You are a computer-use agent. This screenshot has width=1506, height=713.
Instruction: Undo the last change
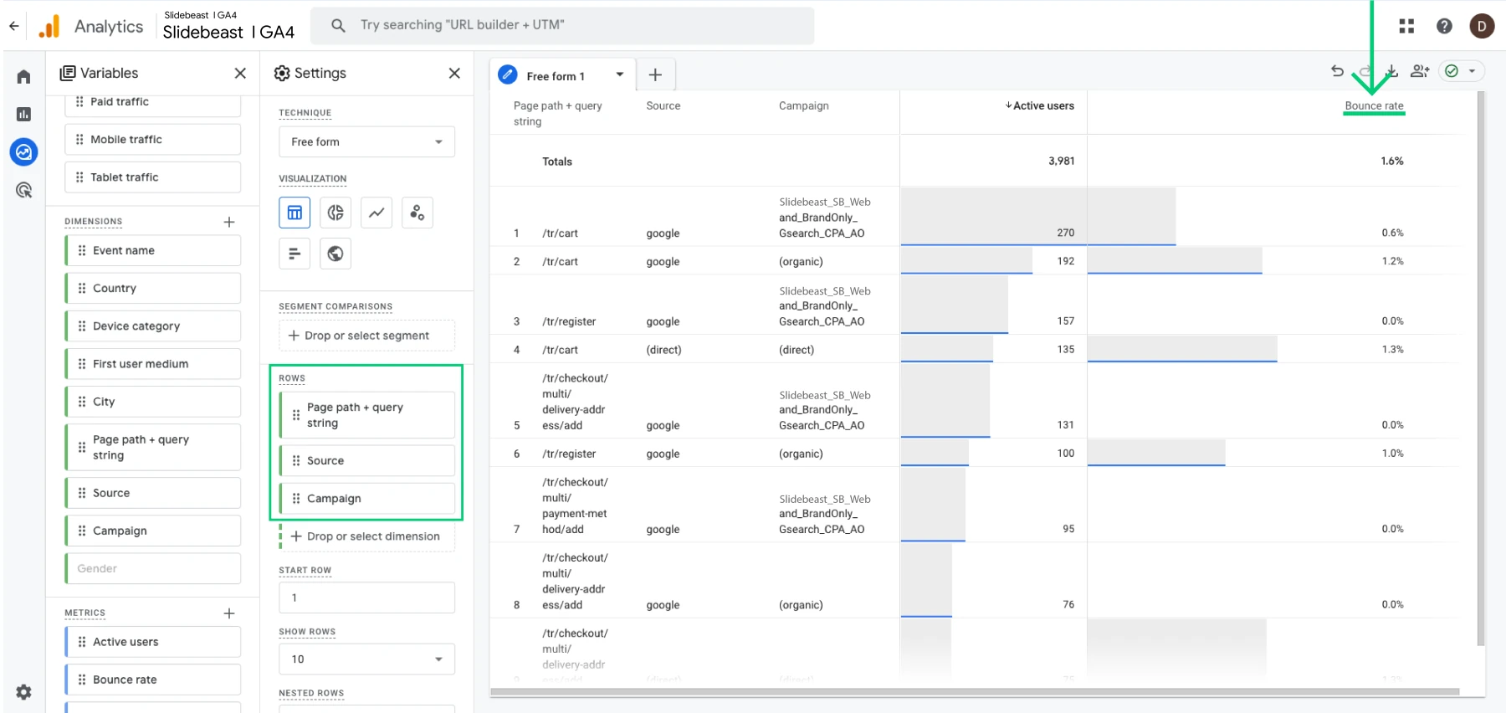point(1338,71)
